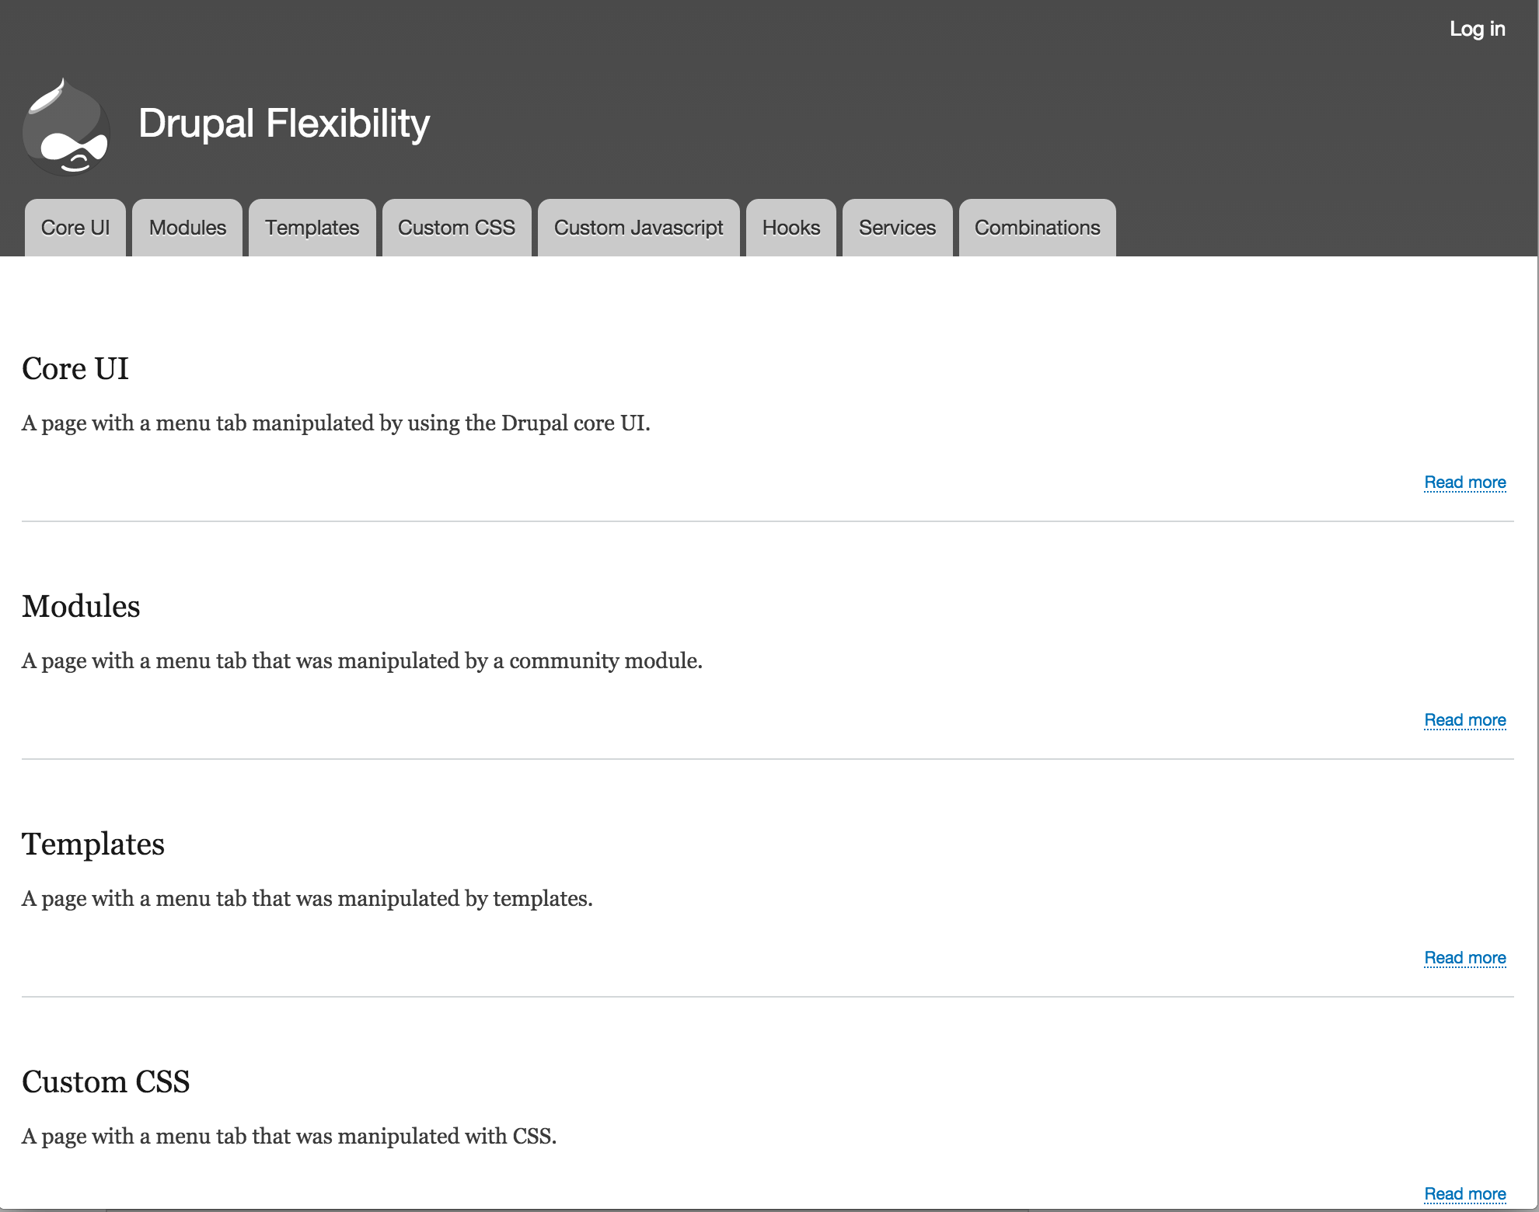The width and height of the screenshot is (1539, 1212).
Task: Click the Core UI teaser description text
Action: coord(336,423)
